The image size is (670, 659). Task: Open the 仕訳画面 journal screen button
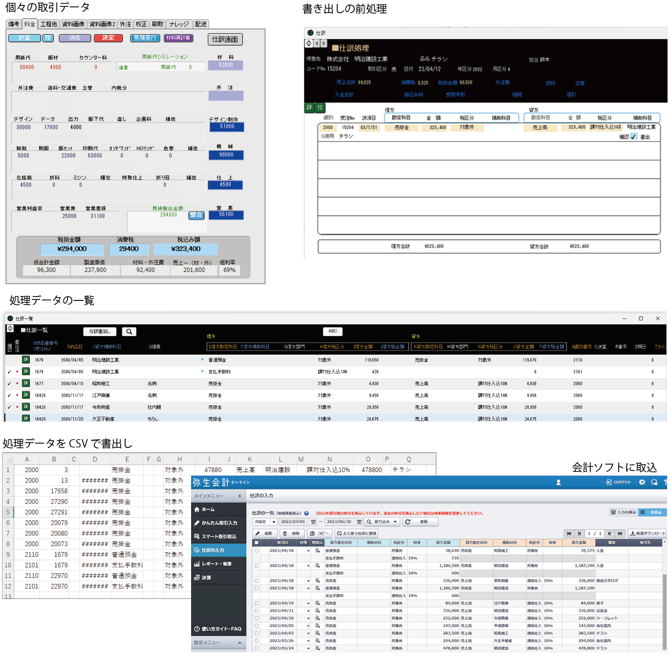[225, 39]
